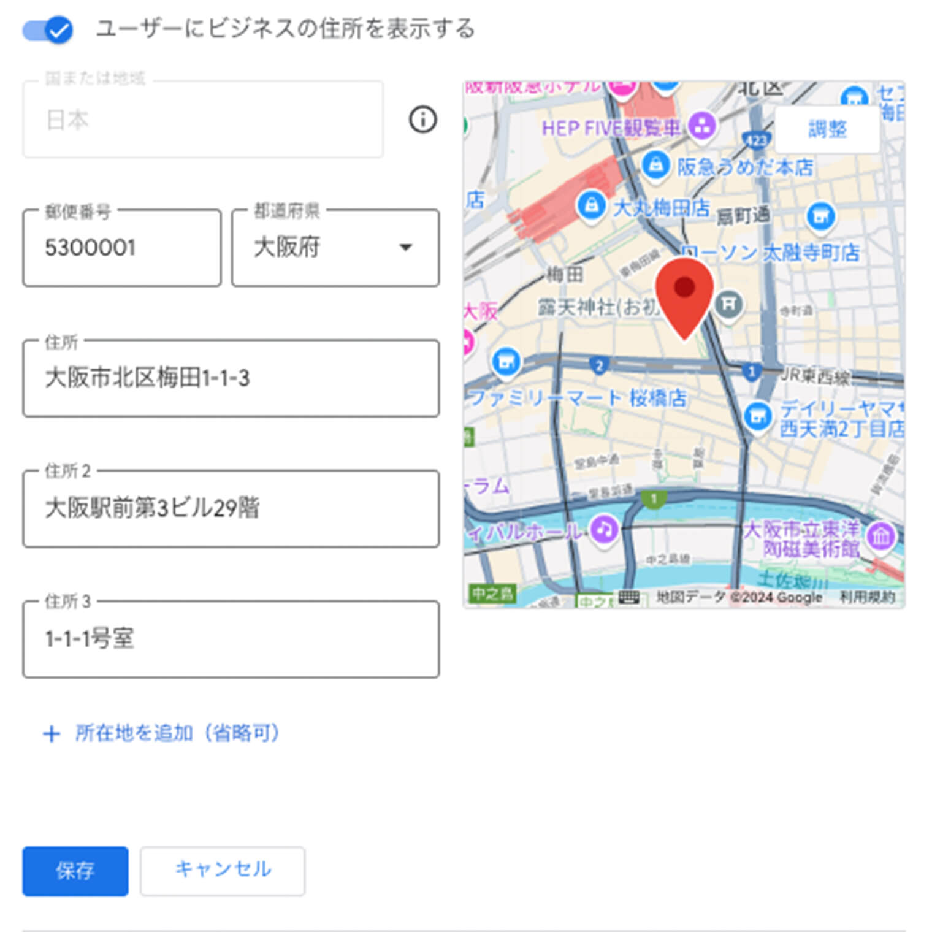Click the ファミリーマート 桜橋店 store icon

506,362
